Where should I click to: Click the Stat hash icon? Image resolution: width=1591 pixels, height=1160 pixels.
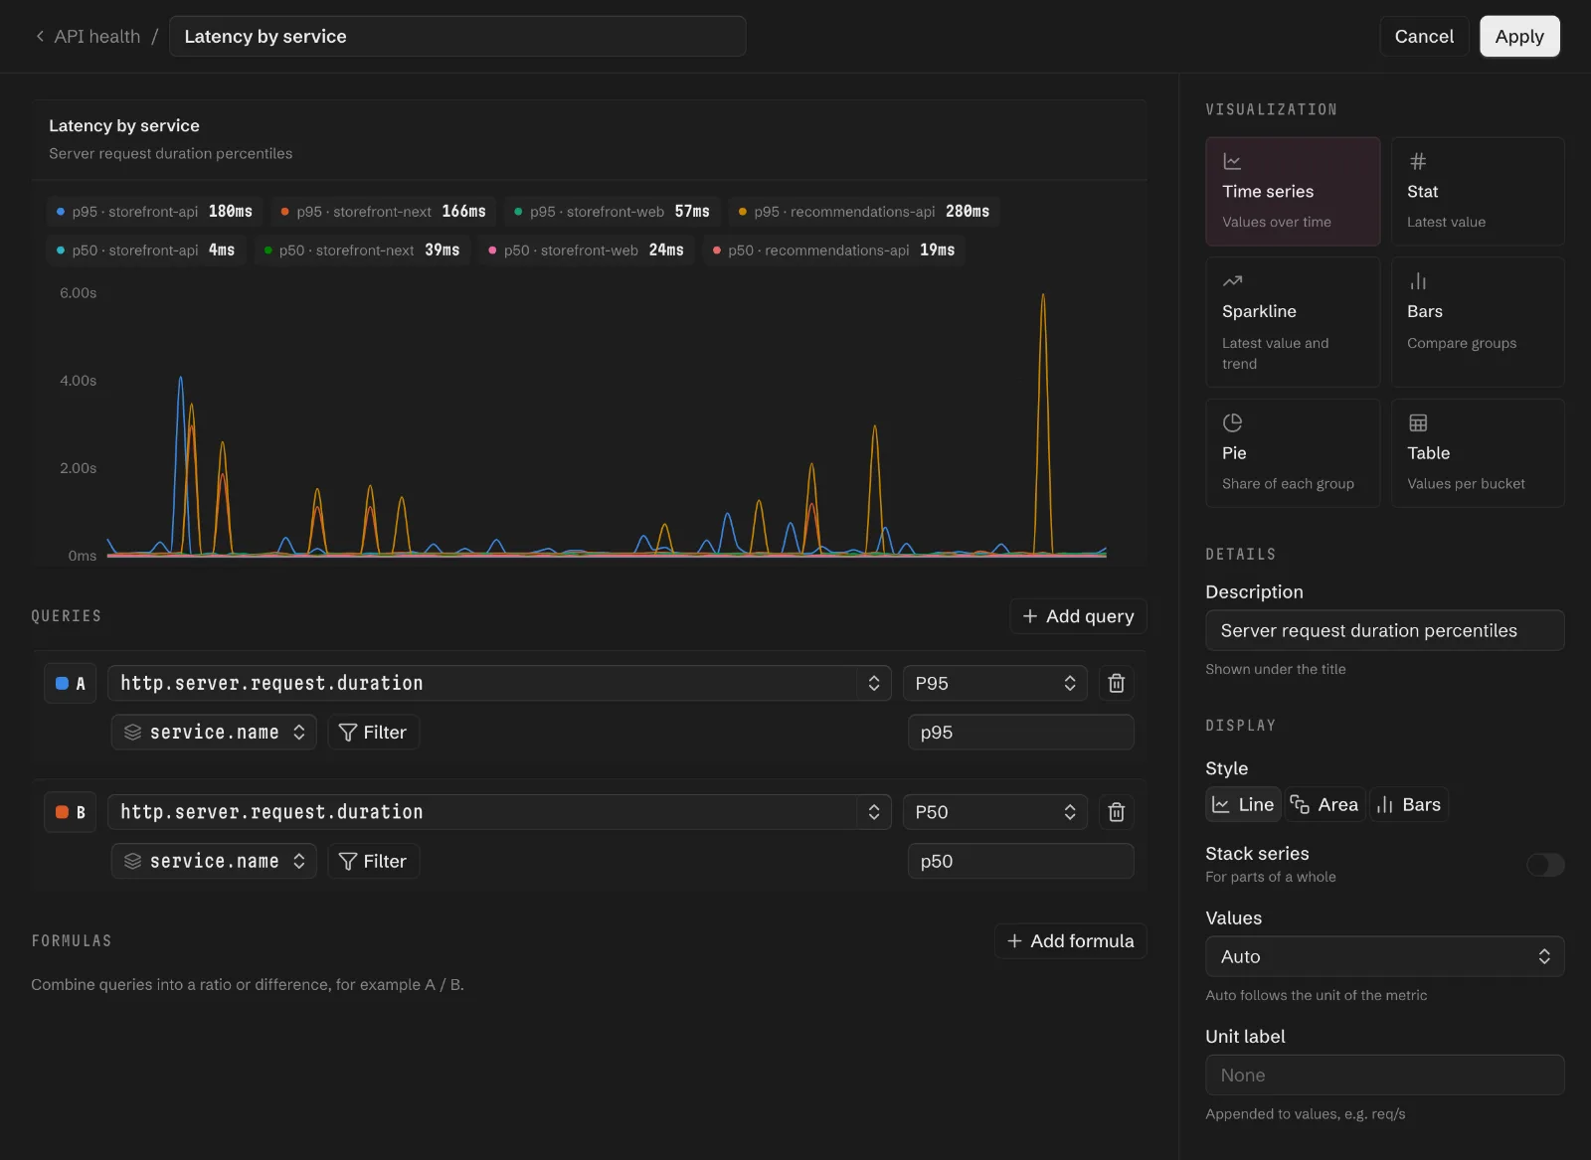[x=1418, y=161]
